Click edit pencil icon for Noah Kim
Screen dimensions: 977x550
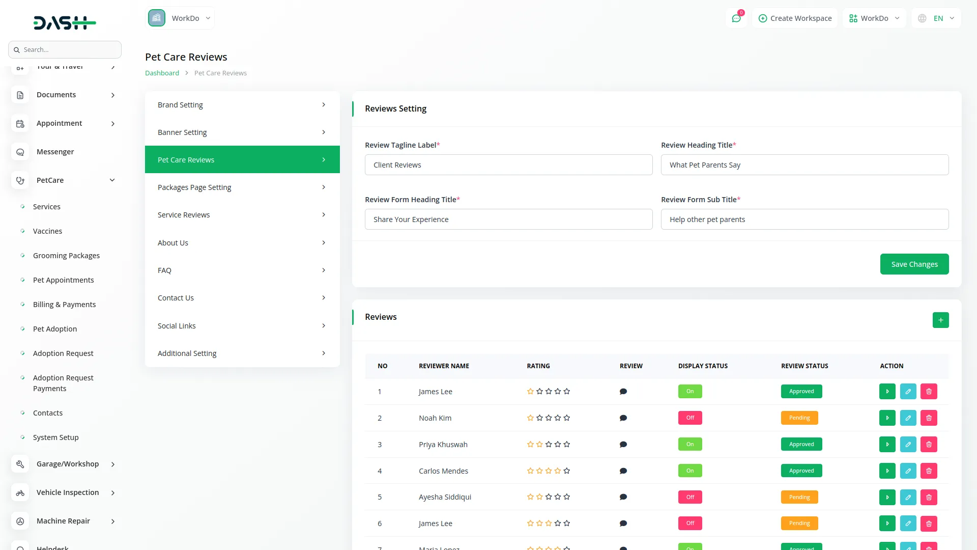908,418
